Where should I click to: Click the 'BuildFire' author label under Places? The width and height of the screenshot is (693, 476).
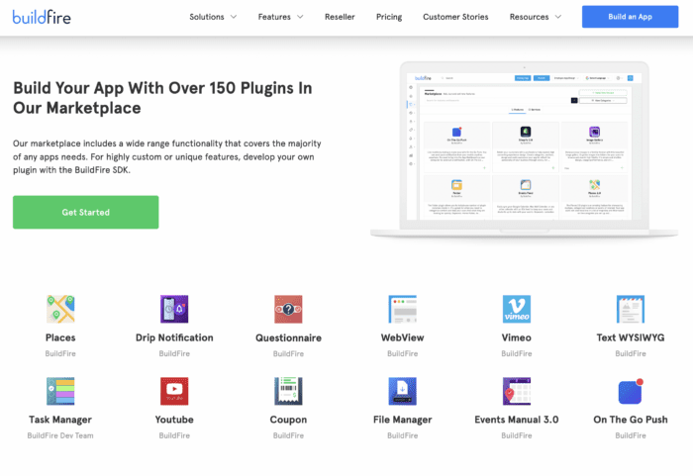point(60,353)
